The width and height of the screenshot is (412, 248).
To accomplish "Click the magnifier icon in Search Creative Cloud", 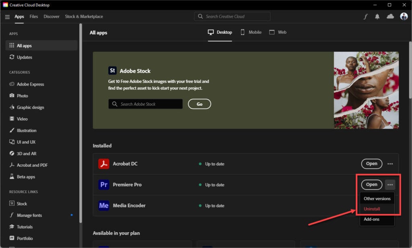I will click(200, 16).
